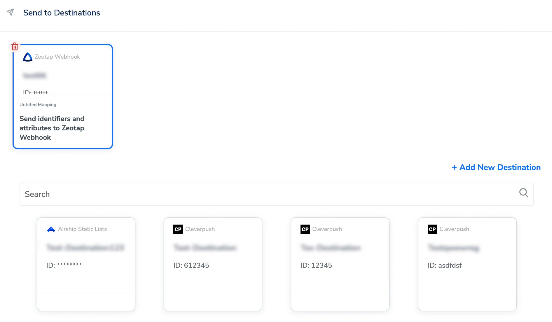Select Cleverpush card with ID 612345
The image size is (552, 322).
pyautogui.click(x=213, y=264)
